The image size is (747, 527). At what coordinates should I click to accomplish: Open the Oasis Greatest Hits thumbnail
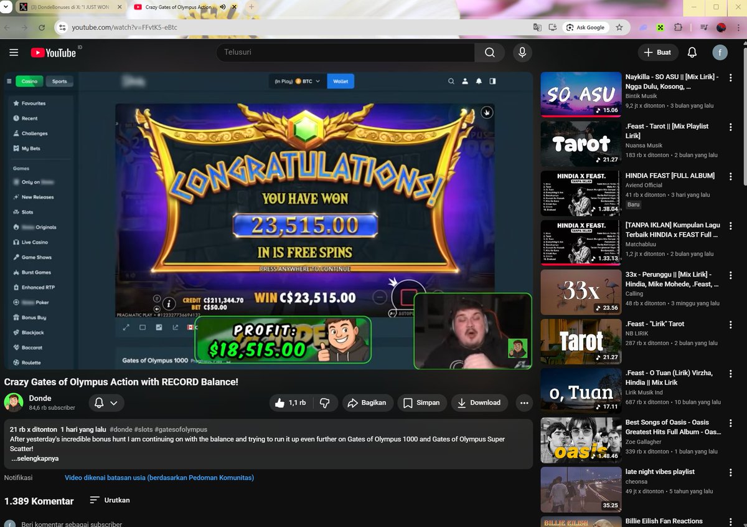(580, 440)
